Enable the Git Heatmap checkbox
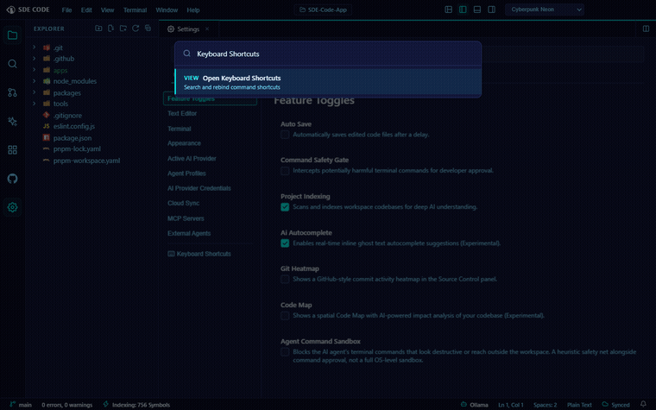656x410 pixels. click(285, 280)
